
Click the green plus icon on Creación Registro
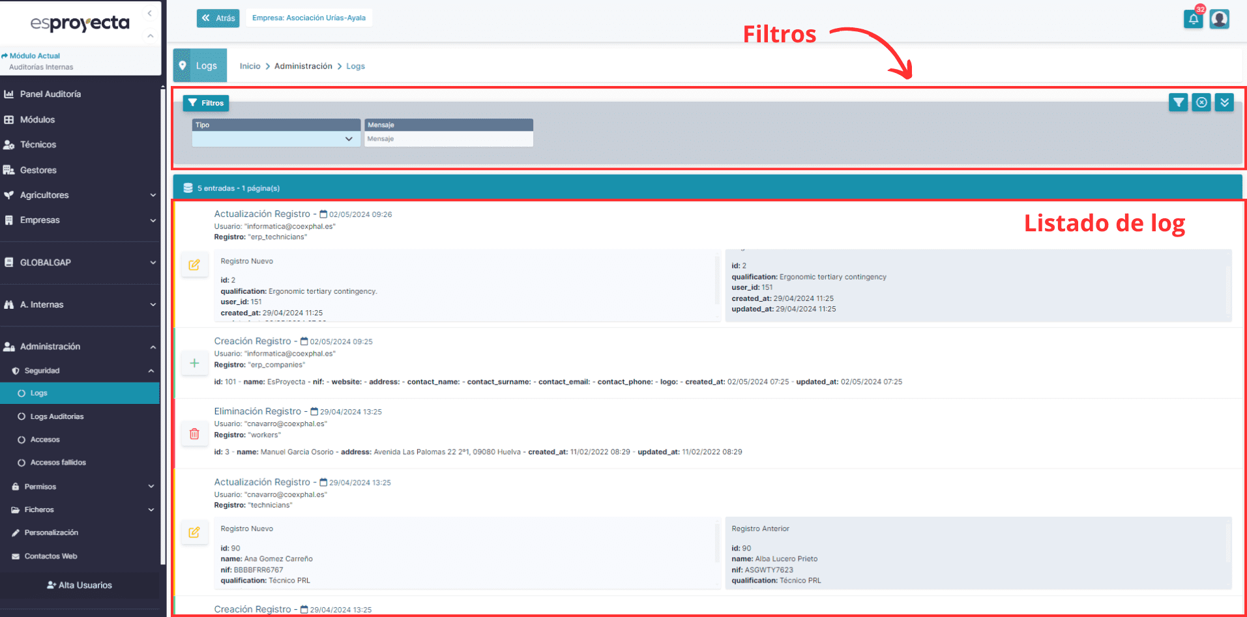tap(194, 363)
